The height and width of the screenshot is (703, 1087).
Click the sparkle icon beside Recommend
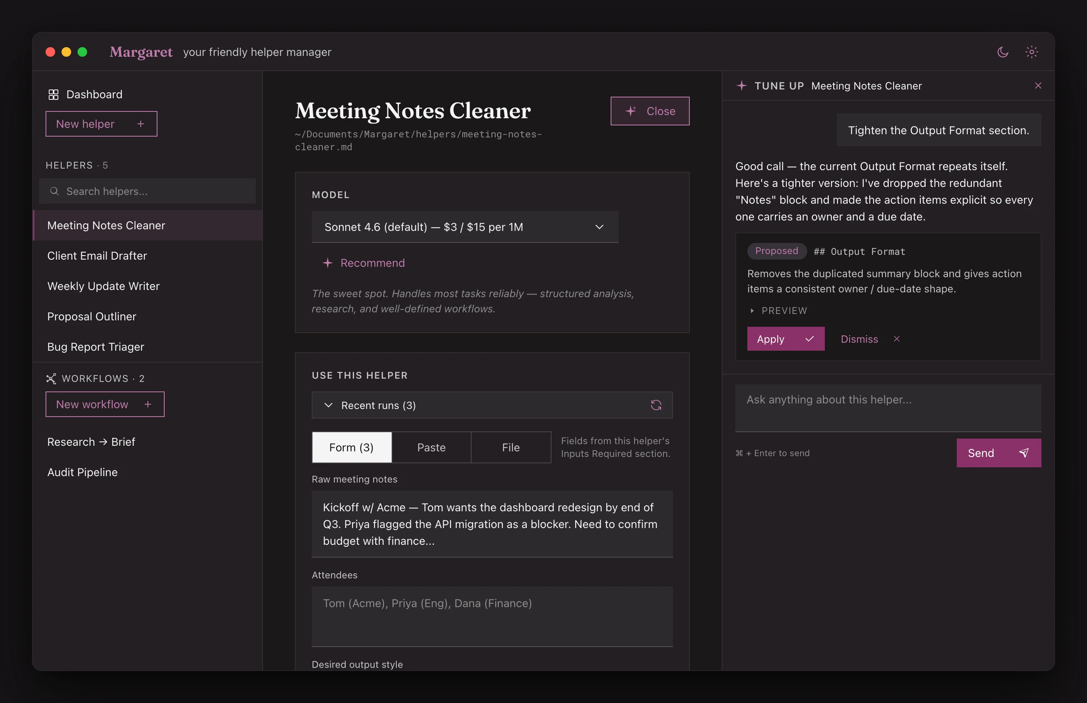(327, 263)
